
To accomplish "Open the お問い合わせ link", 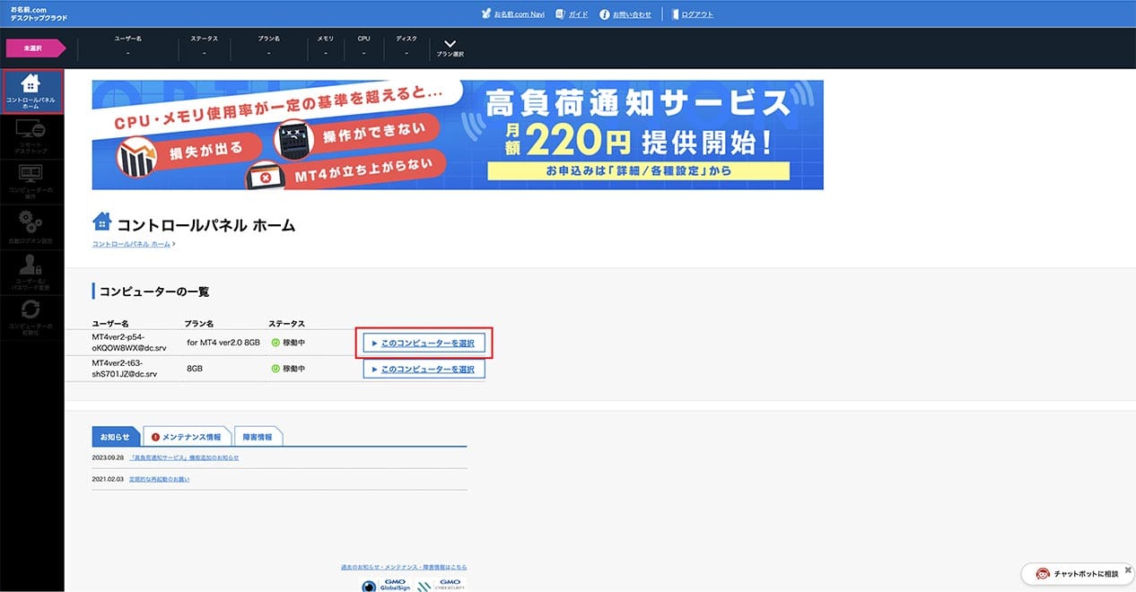I will [632, 14].
